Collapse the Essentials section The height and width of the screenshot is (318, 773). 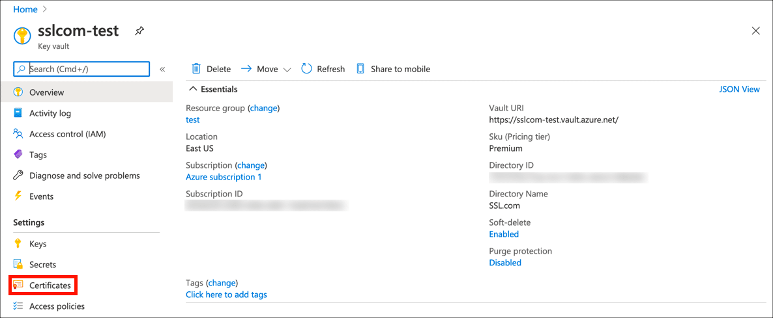coord(193,89)
